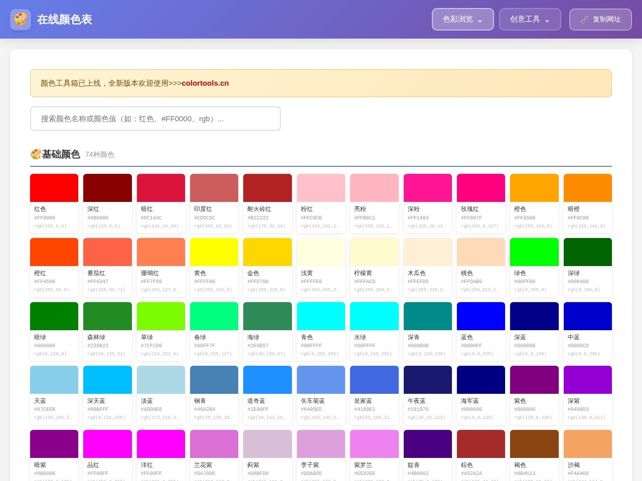Open the 色彩浏览 dropdown menu
This screenshot has width=642, height=481.
(x=463, y=20)
